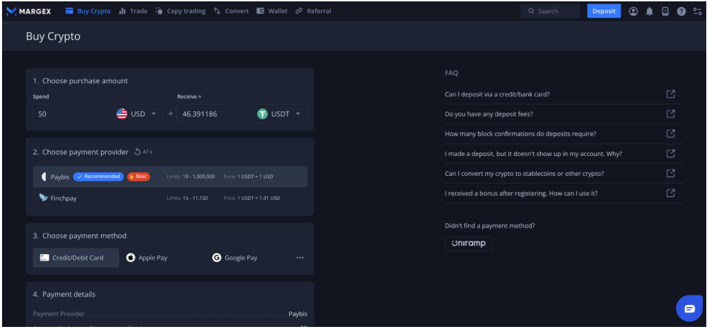Select the Paybis payment provider
Viewport: 709px width, 329px height.
(x=170, y=177)
